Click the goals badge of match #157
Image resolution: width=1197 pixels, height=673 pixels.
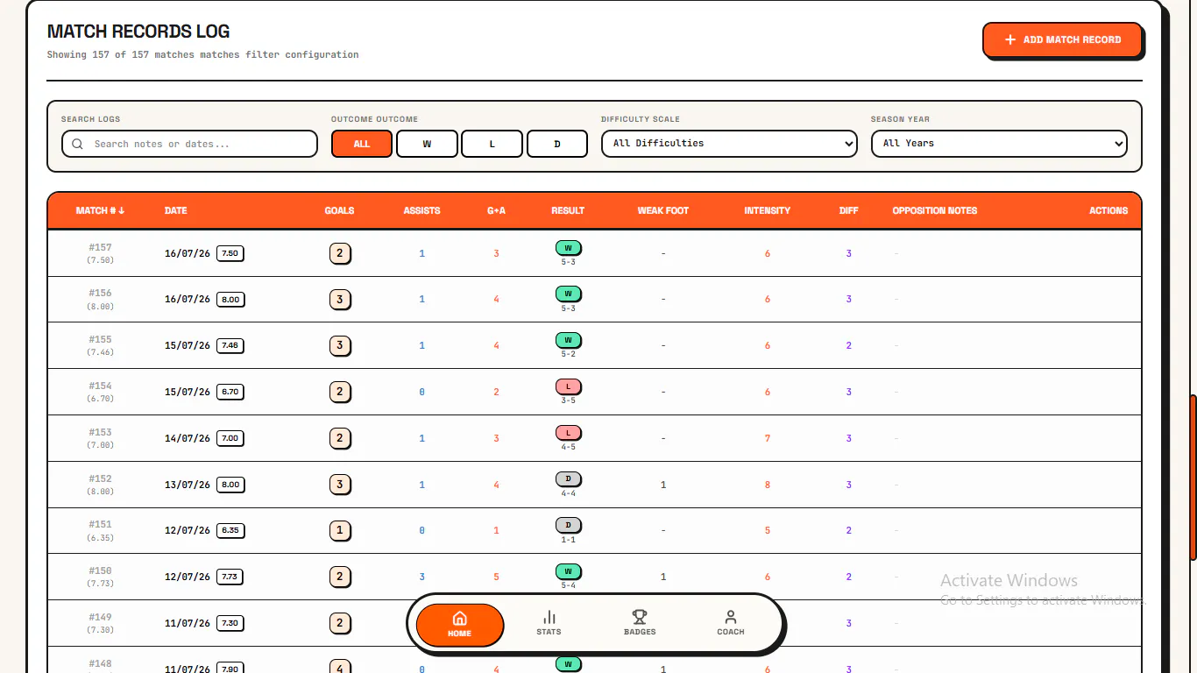pos(340,254)
